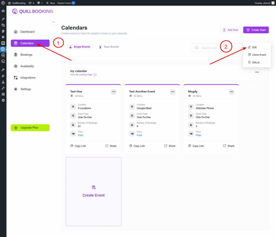Screen dimensions: 276x237
Task: Click the updates icon in admin bar
Action: click(30, 3)
